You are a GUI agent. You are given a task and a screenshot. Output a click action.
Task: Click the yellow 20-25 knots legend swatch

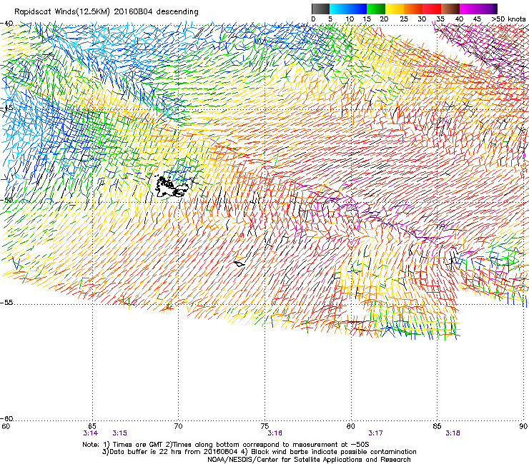click(395, 9)
